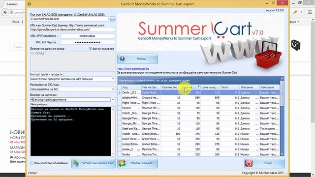This screenshot has height=177, width=315.
Task: Open the browser hamburger menu icon
Action: pyautogui.click(x=310, y=12)
